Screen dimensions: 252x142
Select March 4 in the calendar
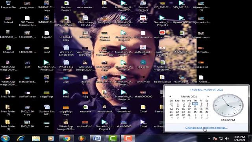point(195,103)
